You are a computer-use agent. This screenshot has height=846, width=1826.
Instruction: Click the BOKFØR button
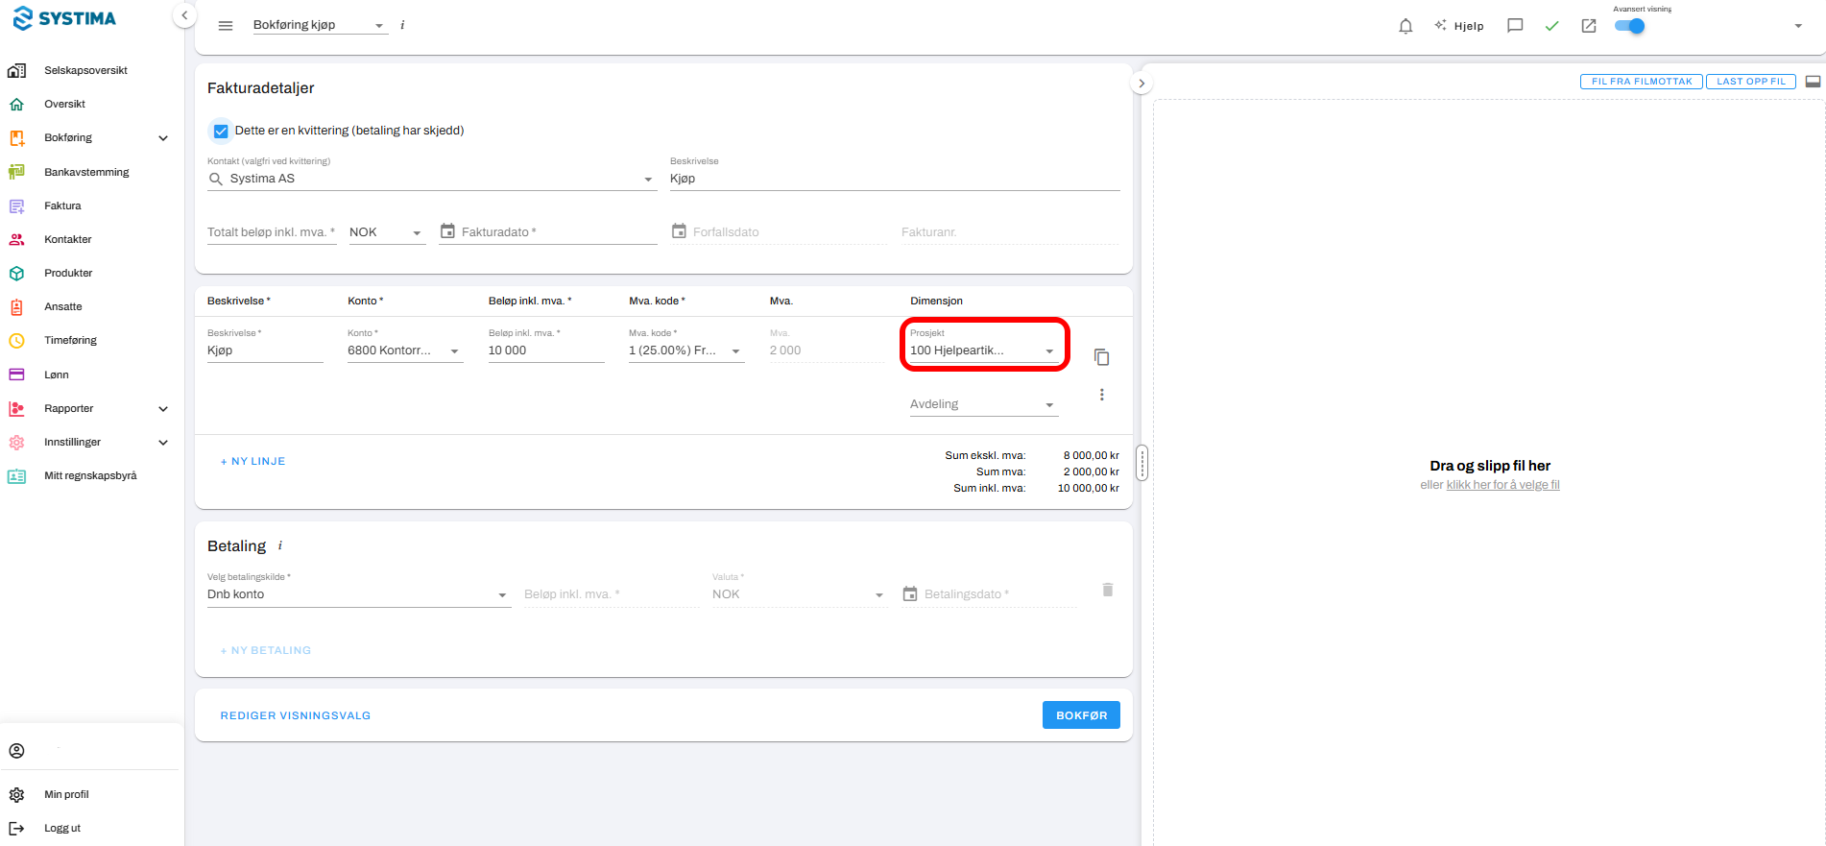tap(1081, 715)
